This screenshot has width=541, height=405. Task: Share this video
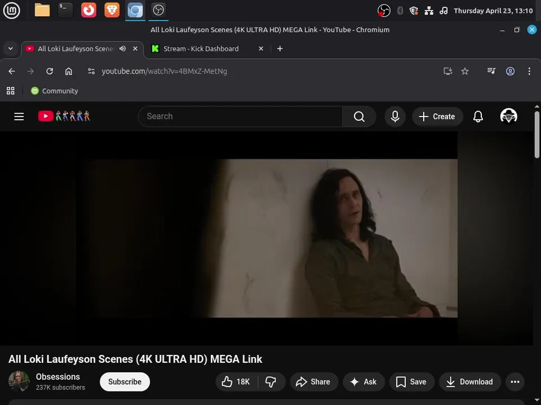coord(314,381)
